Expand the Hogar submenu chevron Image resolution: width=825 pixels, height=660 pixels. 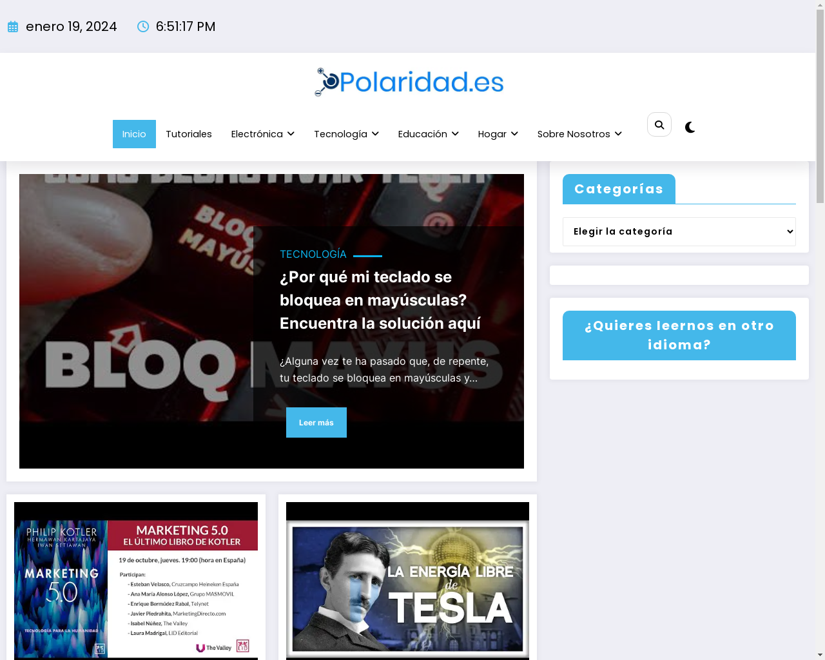514,134
